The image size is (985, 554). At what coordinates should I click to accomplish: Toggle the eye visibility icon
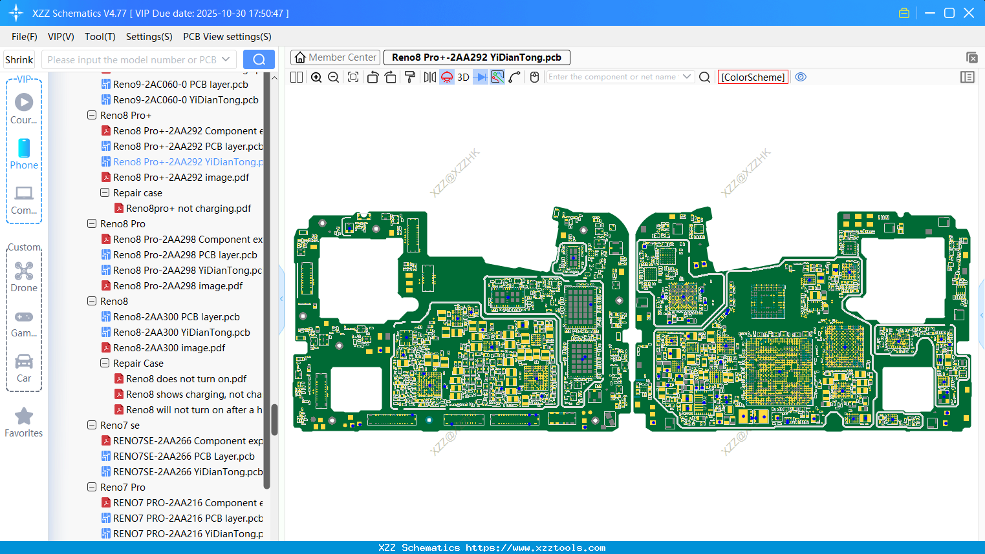click(801, 77)
